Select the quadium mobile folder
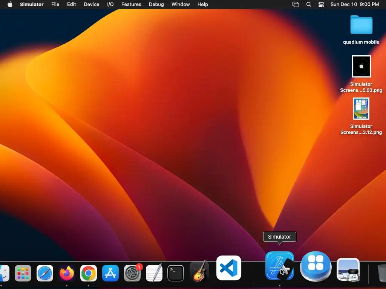The height and width of the screenshot is (289, 386). pos(361,24)
